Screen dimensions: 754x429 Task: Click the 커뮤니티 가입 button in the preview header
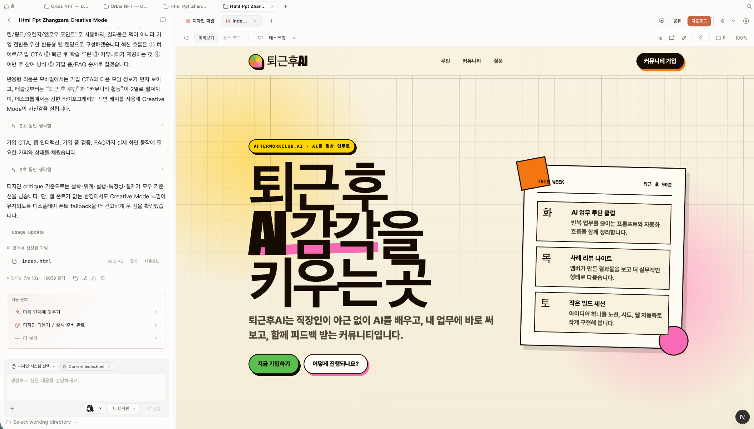point(660,61)
